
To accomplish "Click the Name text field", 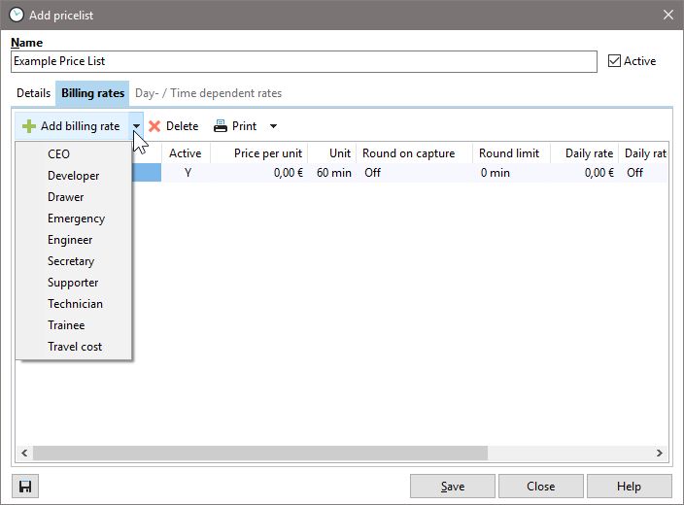I will [303, 61].
